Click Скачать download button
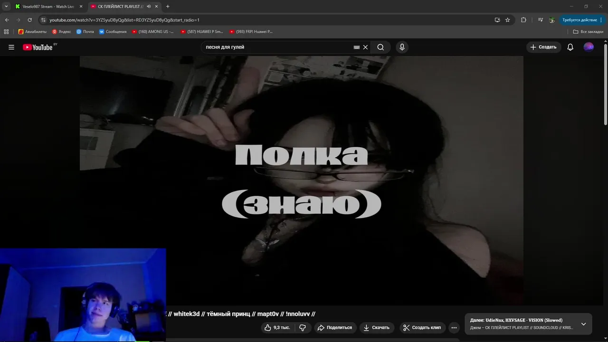Image resolution: width=608 pixels, height=342 pixels. click(x=376, y=328)
